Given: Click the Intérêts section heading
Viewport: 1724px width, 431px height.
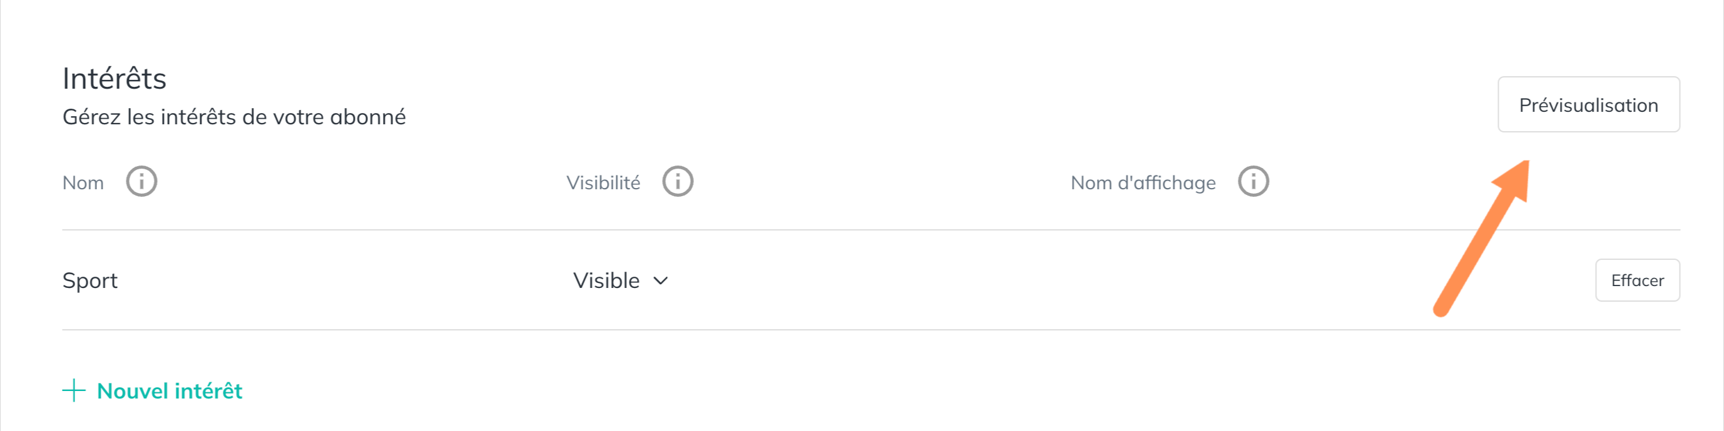Looking at the screenshot, I should [x=115, y=79].
